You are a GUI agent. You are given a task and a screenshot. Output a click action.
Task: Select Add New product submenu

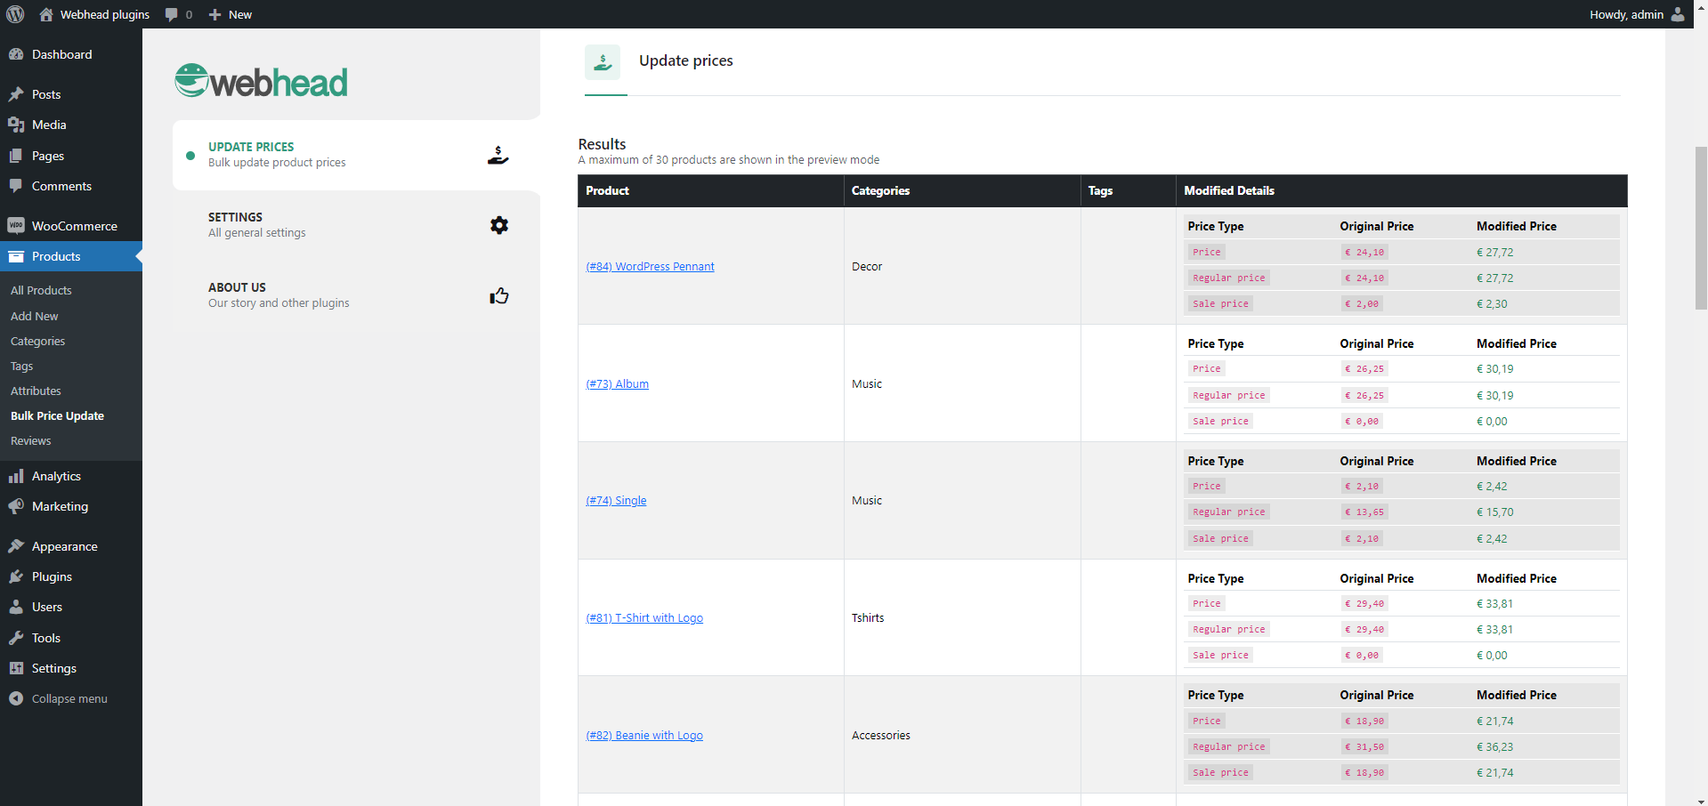(x=35, y=316)
